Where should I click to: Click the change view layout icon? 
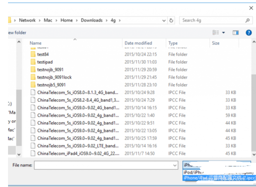click(216, 33)
